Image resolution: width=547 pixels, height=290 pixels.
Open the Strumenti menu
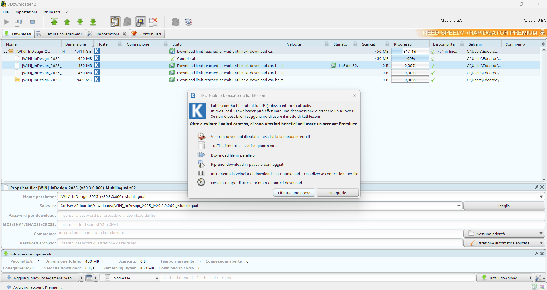[51, 12]
